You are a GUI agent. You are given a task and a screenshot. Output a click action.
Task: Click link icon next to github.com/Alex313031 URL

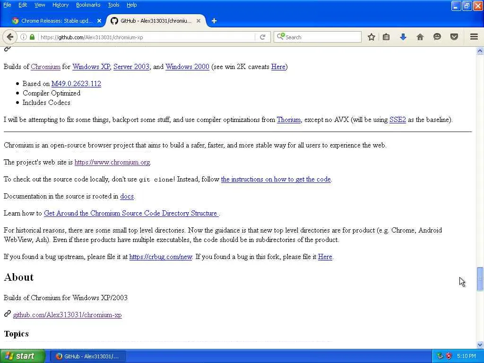click(x=8, y=314)
